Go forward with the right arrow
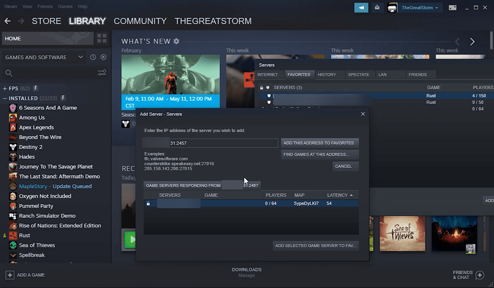 21,21
